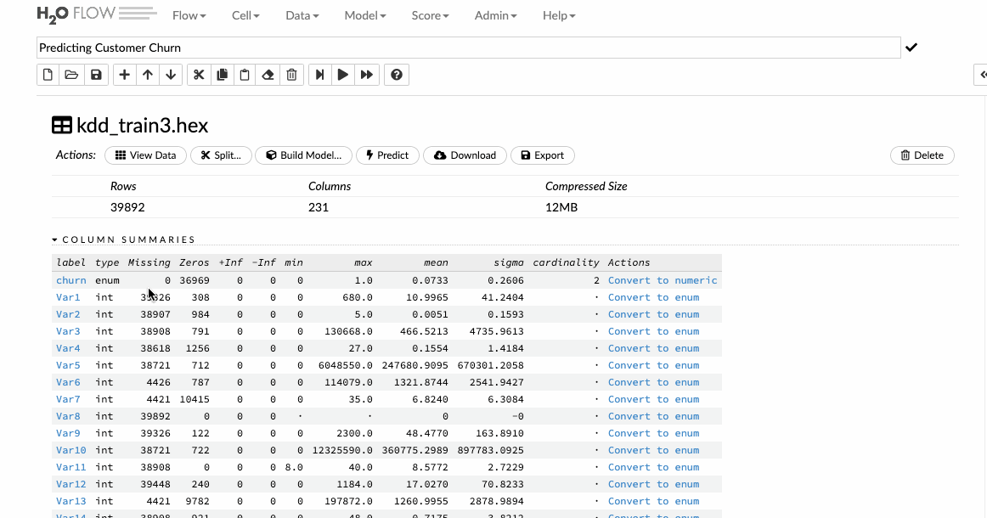Open a saved flow with folder icon
The width and height of the screenshot is (987, 518).
71,75
